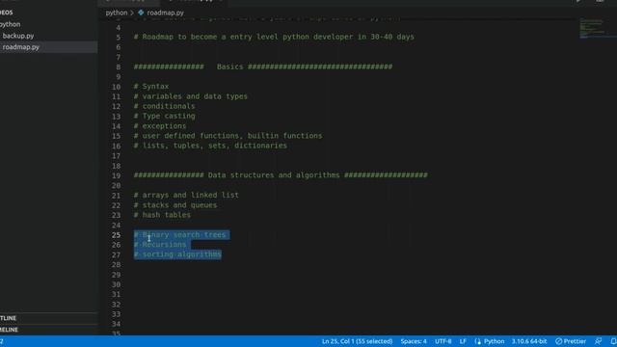Click the 'Roadmap to become a entry level' comment

[274, 37]
